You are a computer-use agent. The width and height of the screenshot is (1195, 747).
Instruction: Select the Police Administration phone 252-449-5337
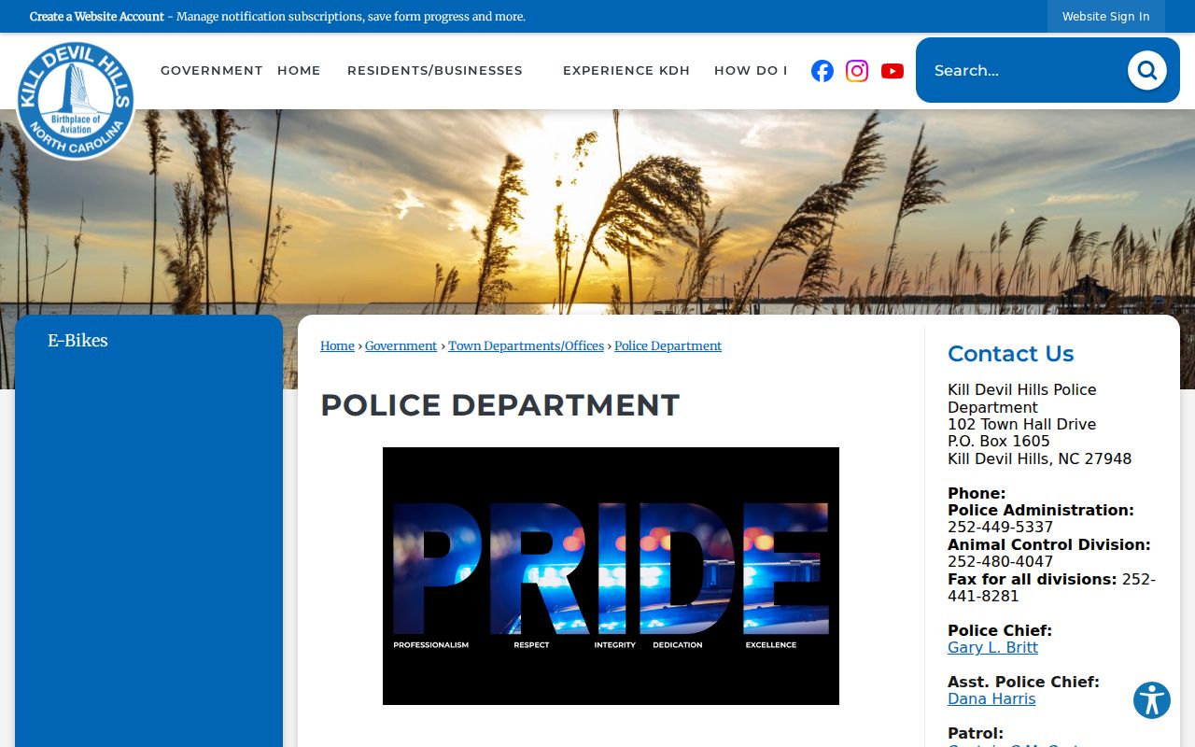click(x=1000, y=527)
